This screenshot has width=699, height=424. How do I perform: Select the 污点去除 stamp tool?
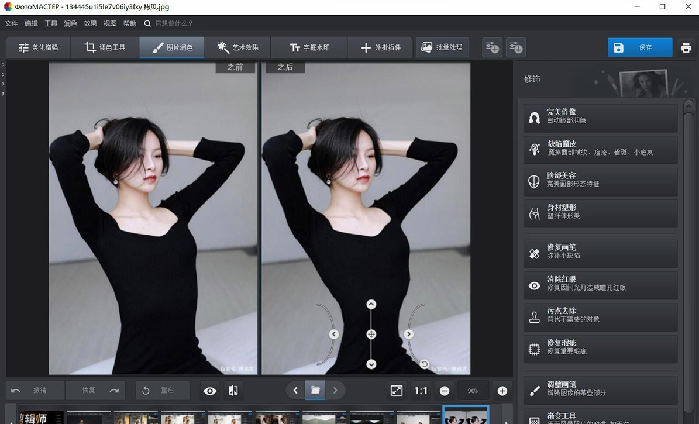[601, 317]
